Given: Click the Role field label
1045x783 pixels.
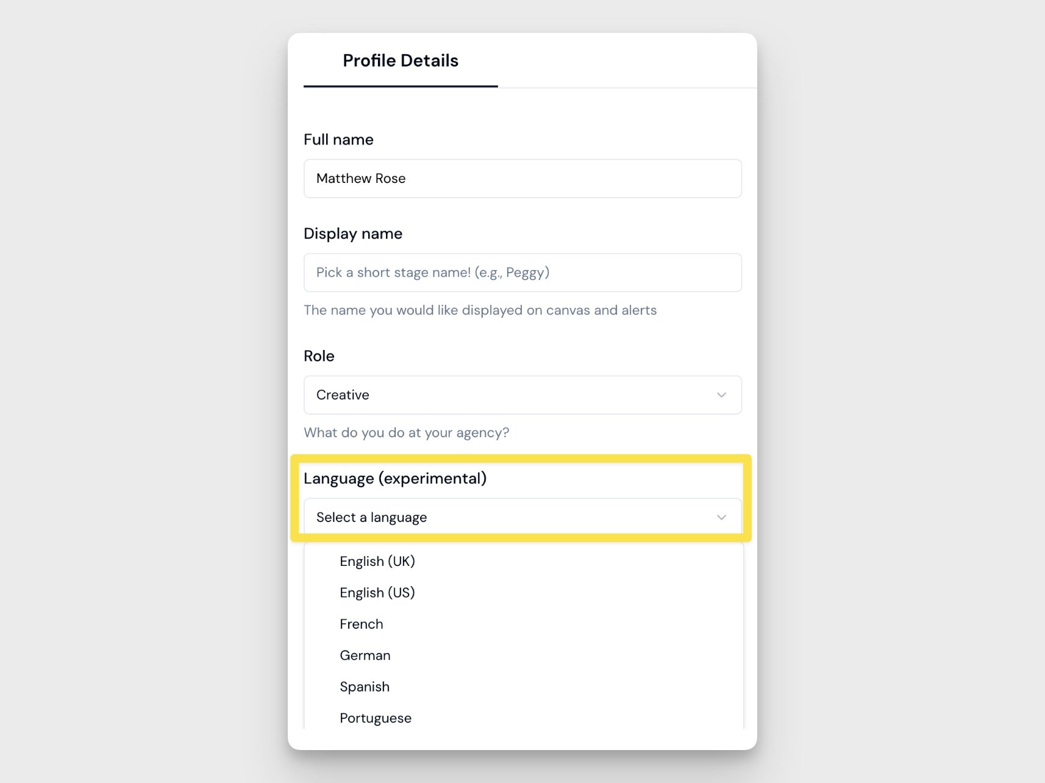Looking at the screenshot, I should click(x=319, y=356).
